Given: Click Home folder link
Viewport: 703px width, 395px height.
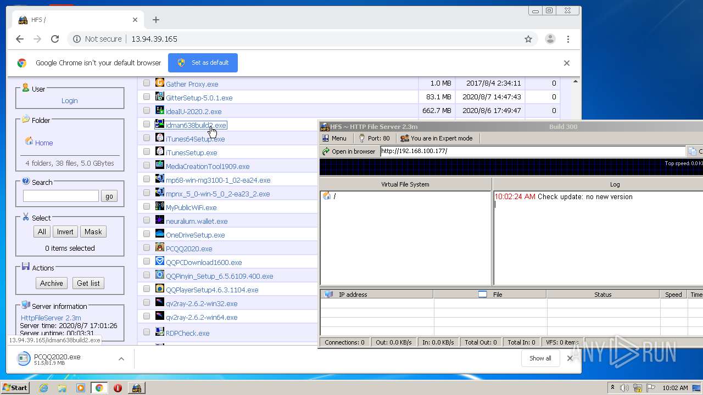Looking at the screenshot, I should (x=44, y=143).
